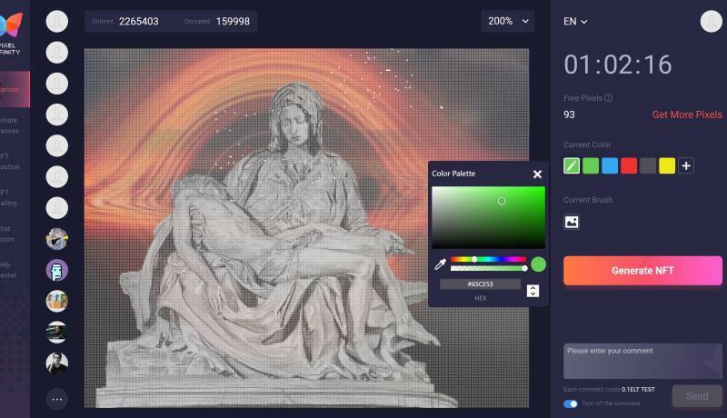
Task: Click the comment text box
Action: pos(642,361)
